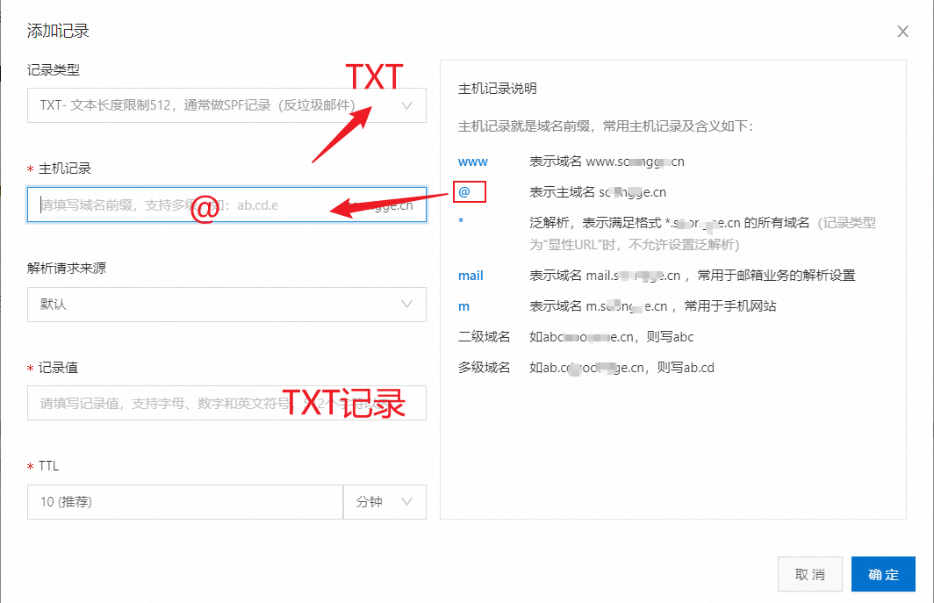Select the @ host record example

coord(464,192)
